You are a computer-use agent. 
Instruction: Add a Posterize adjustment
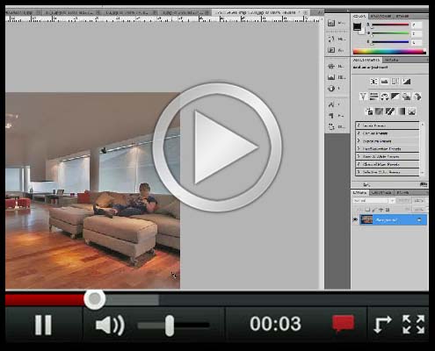tap(380, 111)
